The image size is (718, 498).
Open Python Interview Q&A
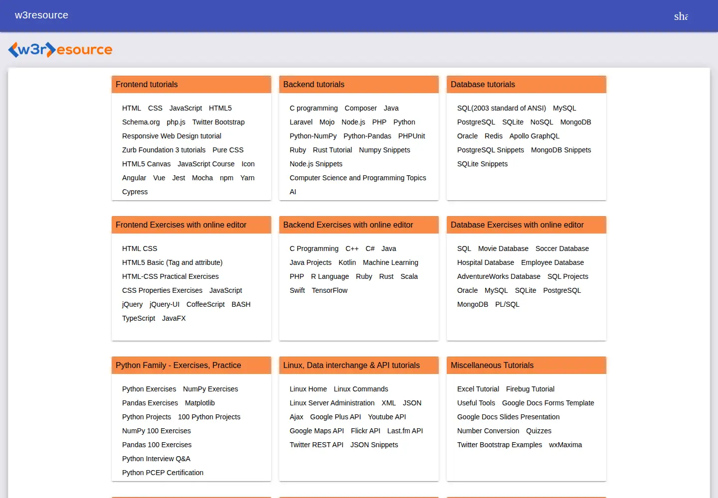click(156, 459)
